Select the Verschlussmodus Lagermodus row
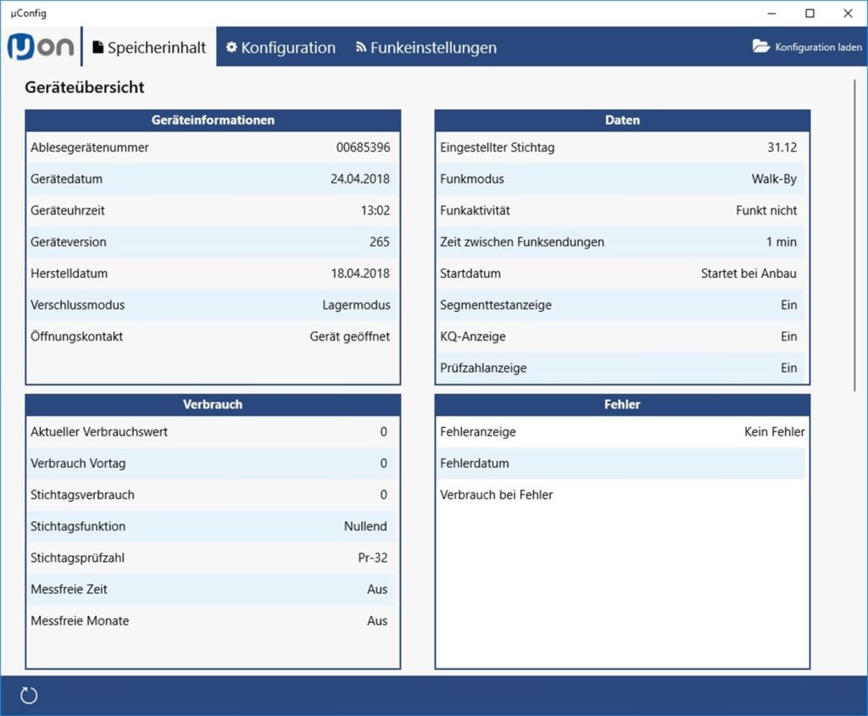 pyautogui.click(x=213, y=305)
